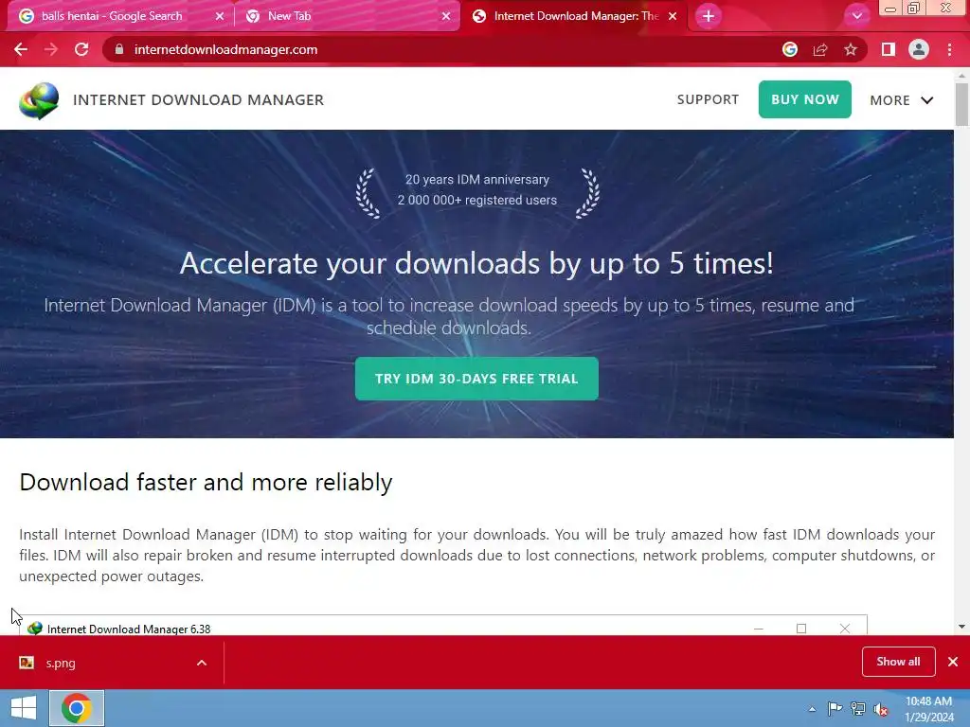Click the scrollbar up arrow
The height and width of the screenshot is (727, 970).
pyautogui.click(x=961, y=75)
